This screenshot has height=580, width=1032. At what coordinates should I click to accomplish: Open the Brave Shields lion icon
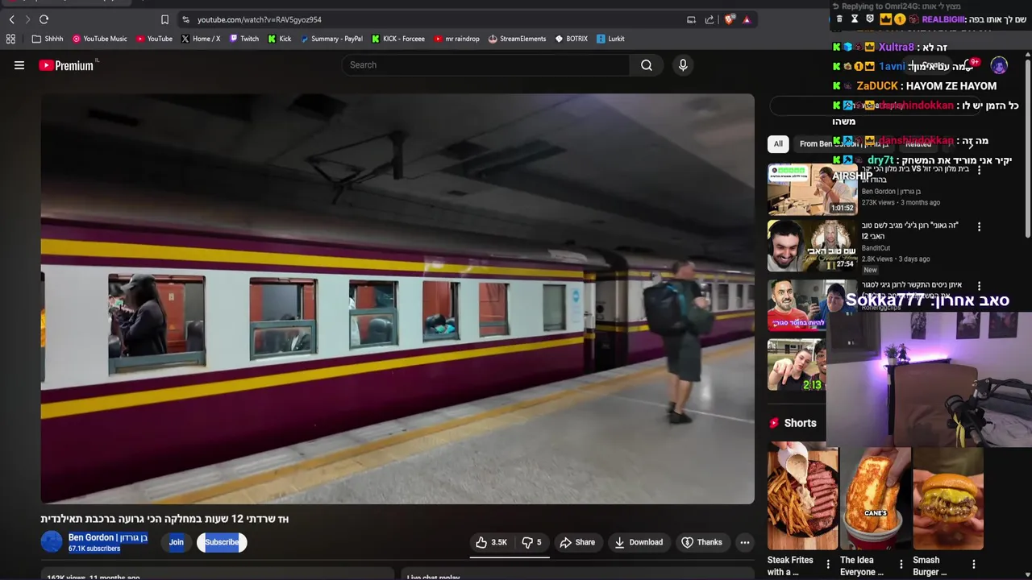pos(729,19)
